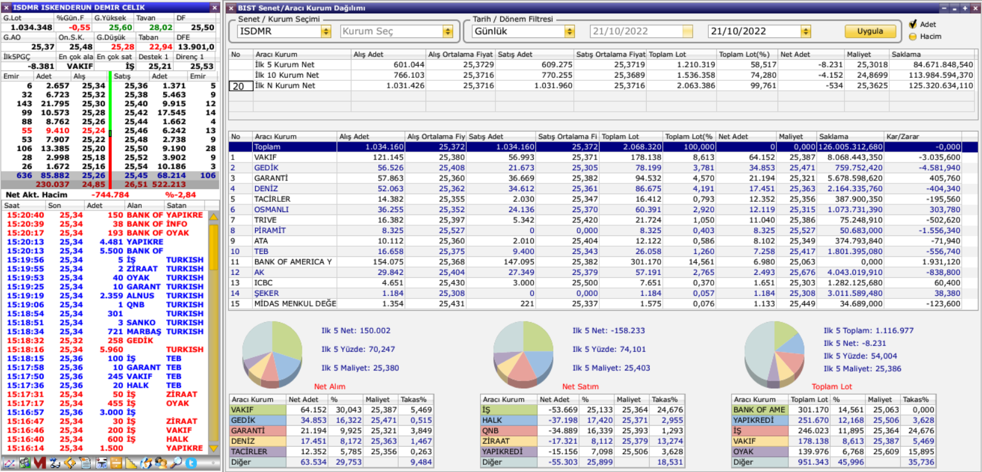Click the Maliyet header in the summary table
This screenshot has width=982, height=472.
[x=866, y=54]
